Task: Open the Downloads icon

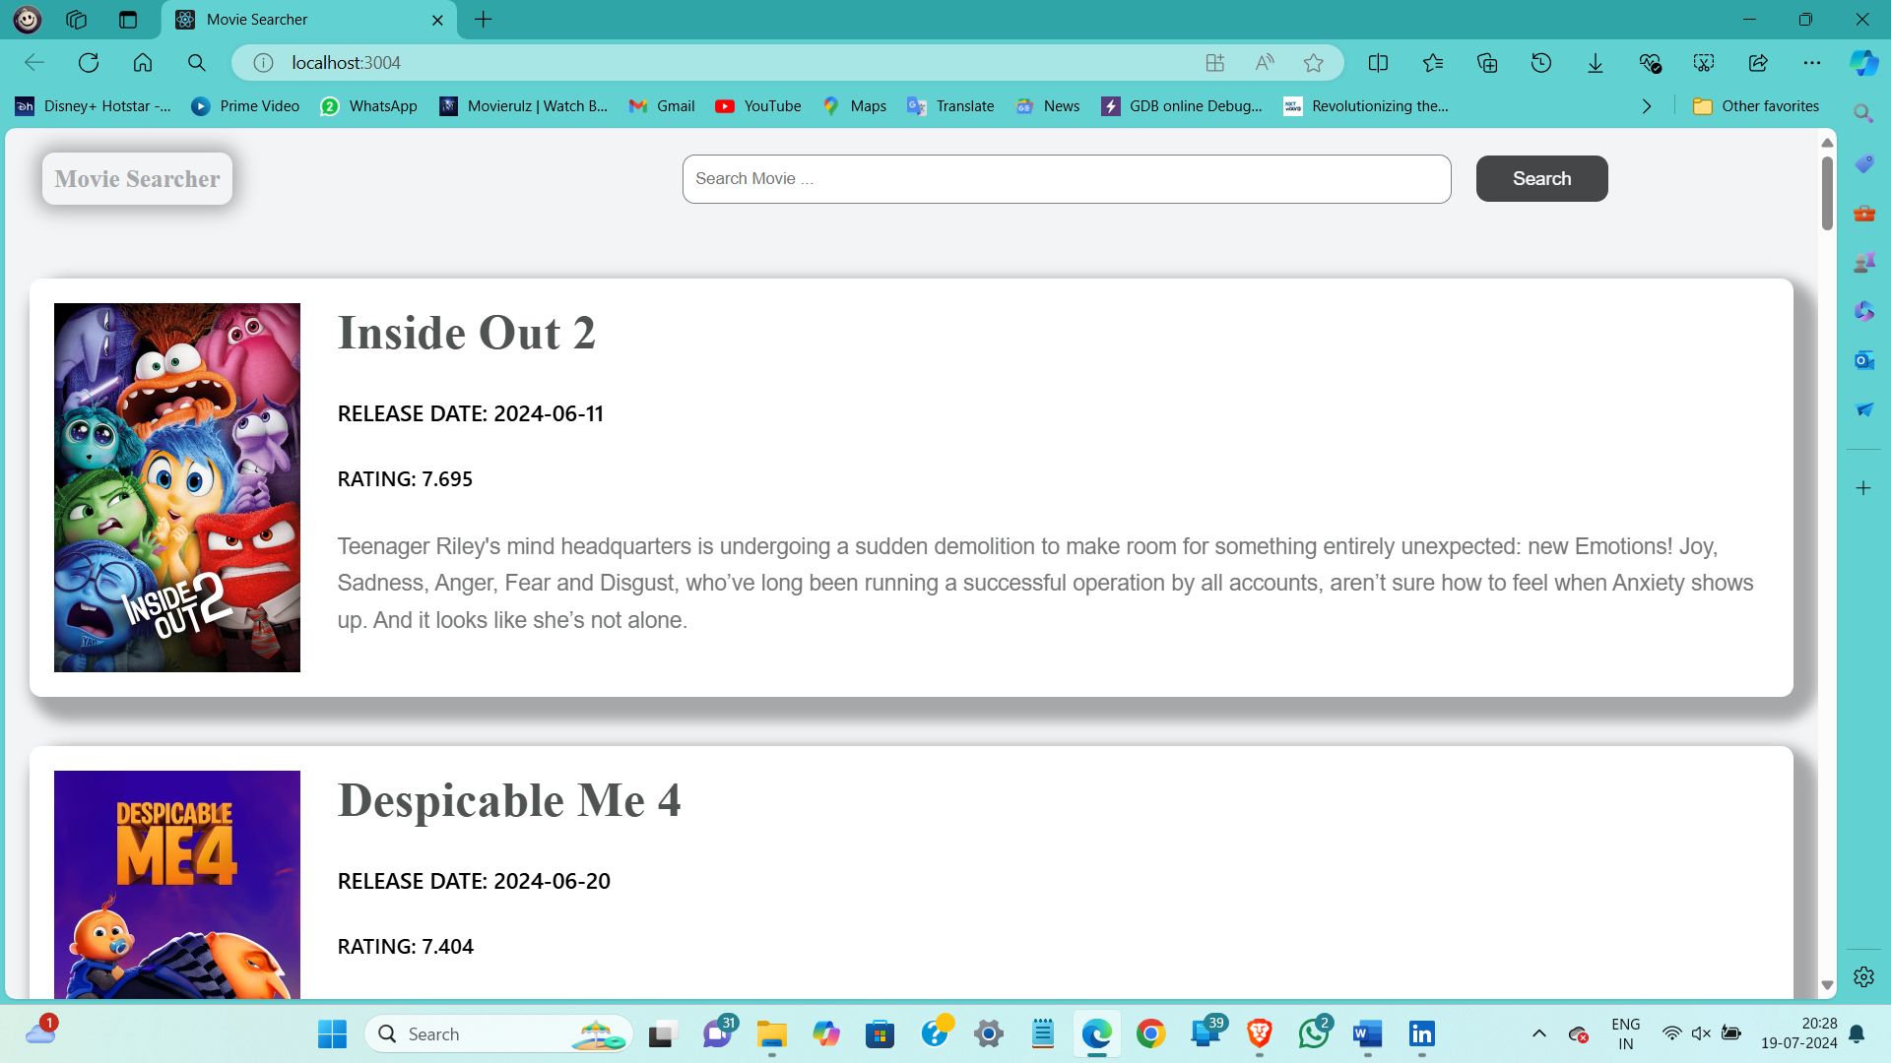Action: tap(1596, 63)
